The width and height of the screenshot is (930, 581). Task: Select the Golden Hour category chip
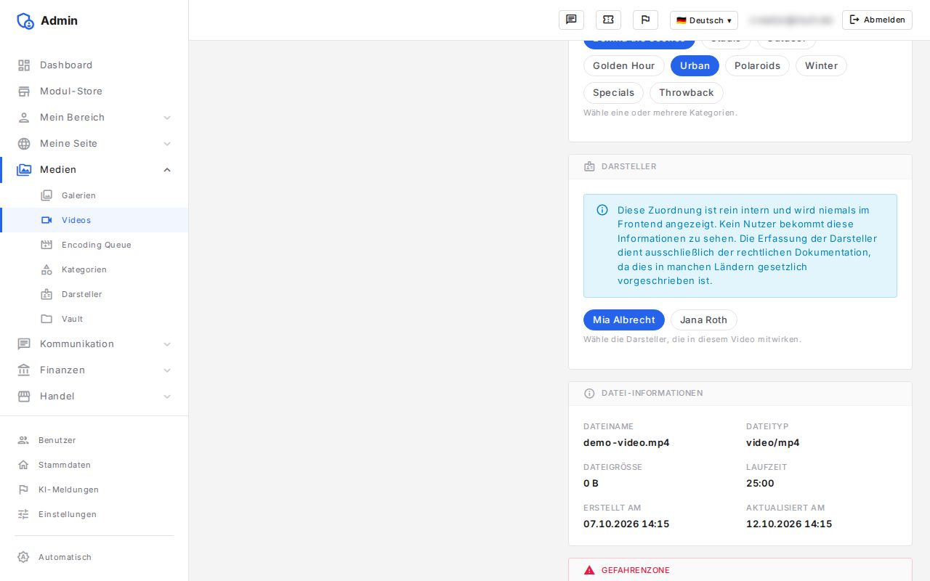click(x=623, y=65)
